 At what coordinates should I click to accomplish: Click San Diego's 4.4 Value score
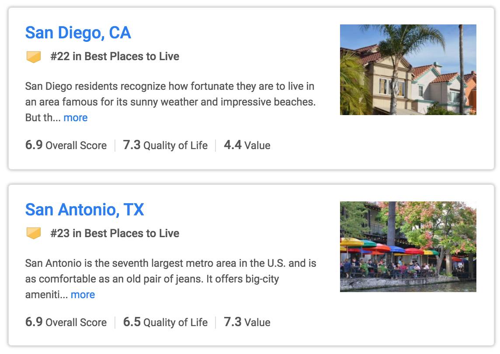(247, 145)
